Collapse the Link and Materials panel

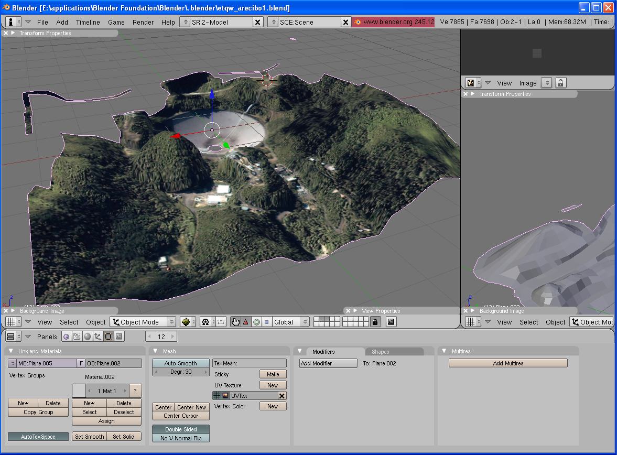(x=12, y=351)
